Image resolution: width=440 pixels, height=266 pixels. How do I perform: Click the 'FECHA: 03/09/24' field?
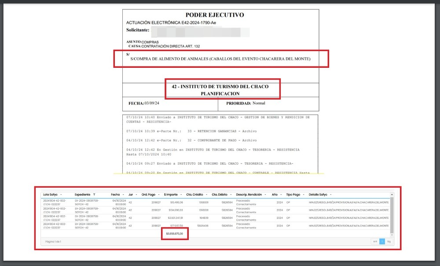tap(144, 103)
